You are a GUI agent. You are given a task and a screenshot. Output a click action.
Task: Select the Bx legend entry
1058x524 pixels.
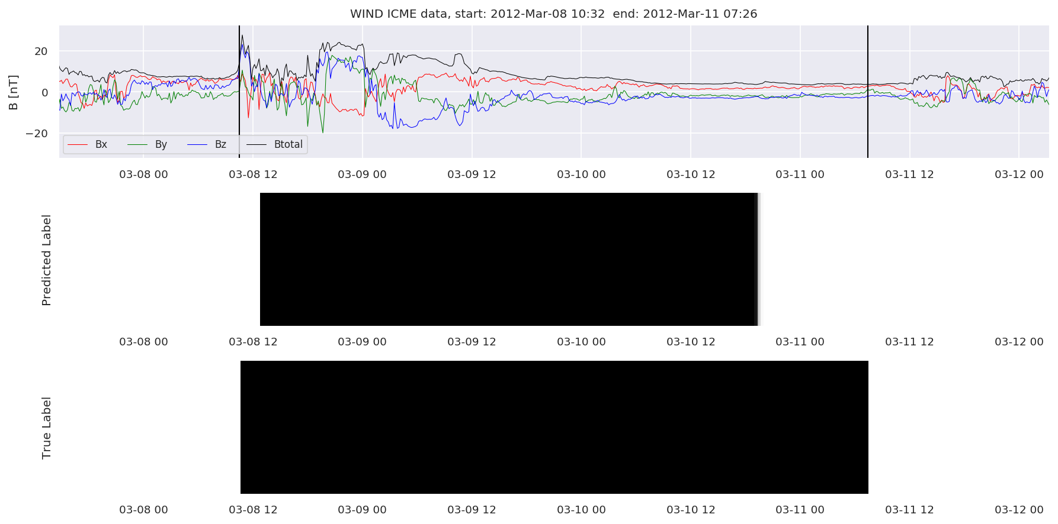click(x=87, y=144)
